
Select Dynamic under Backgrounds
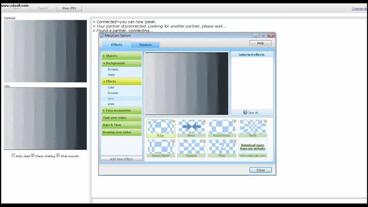(113, 69)
